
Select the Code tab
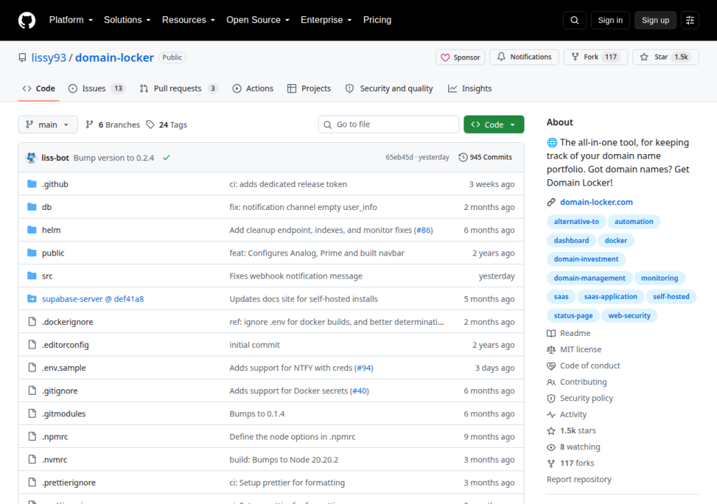[39, 89]
